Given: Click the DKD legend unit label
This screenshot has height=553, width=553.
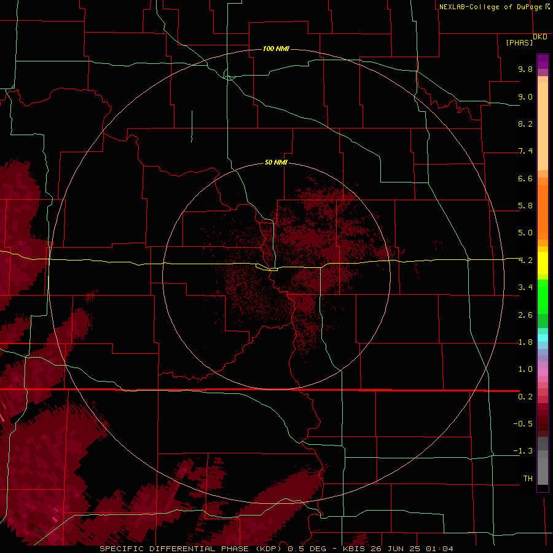Looking at the screenshot, I should point(540,37).
